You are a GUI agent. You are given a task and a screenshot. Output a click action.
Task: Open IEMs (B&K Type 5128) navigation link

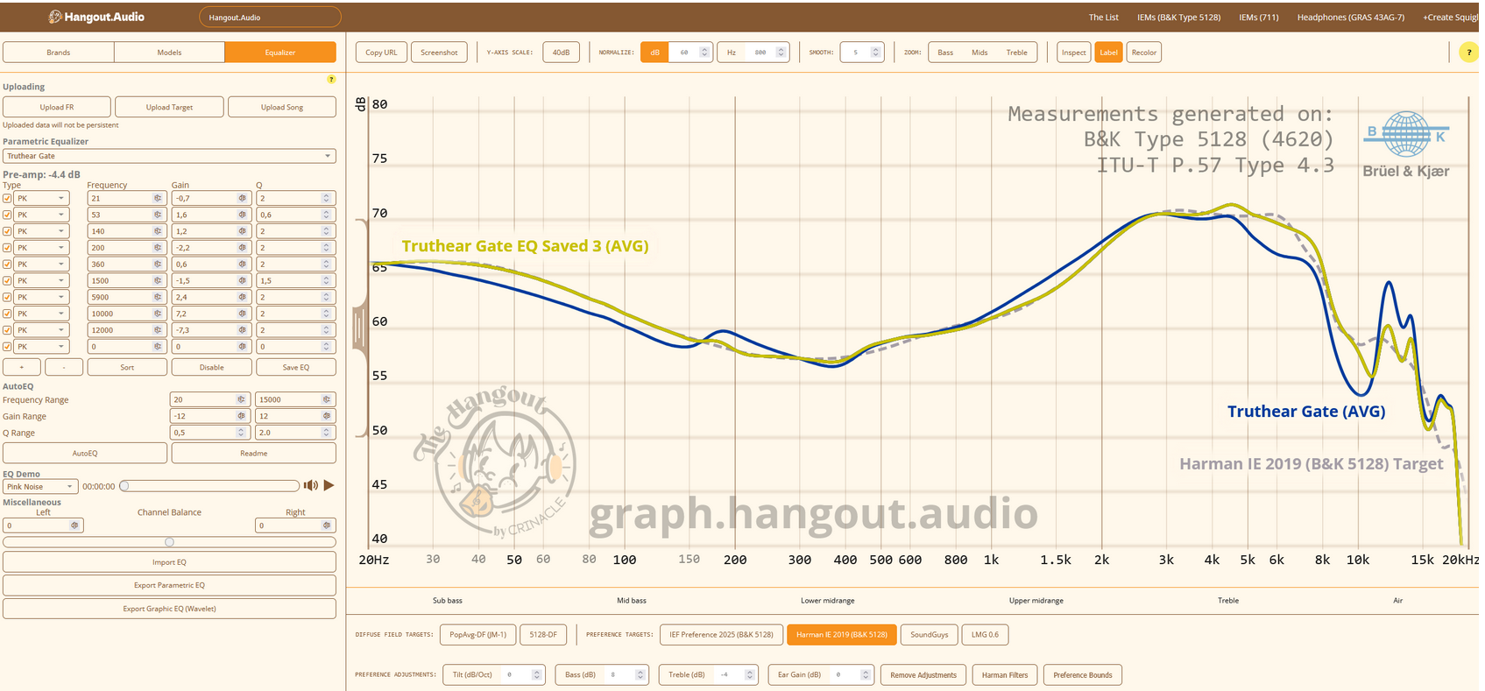pos(1178,18)
